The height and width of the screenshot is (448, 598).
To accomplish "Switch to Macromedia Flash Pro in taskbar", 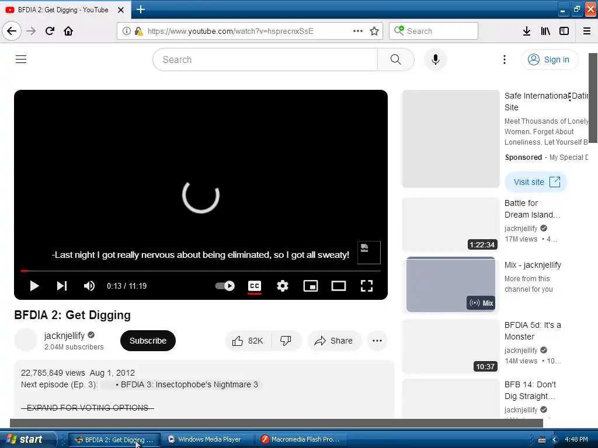I will click(x=301, y=439).
